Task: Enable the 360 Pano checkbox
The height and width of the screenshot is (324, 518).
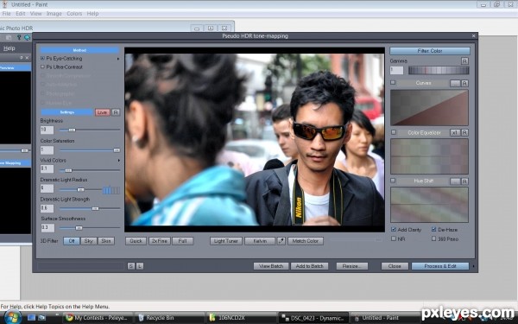Action: click(x=433, y=238)
